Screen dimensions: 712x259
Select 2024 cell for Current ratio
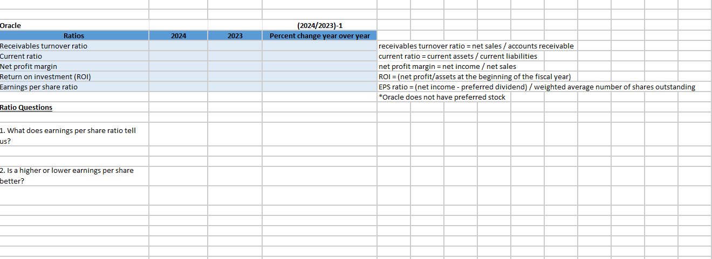click(x=179, y=56)
